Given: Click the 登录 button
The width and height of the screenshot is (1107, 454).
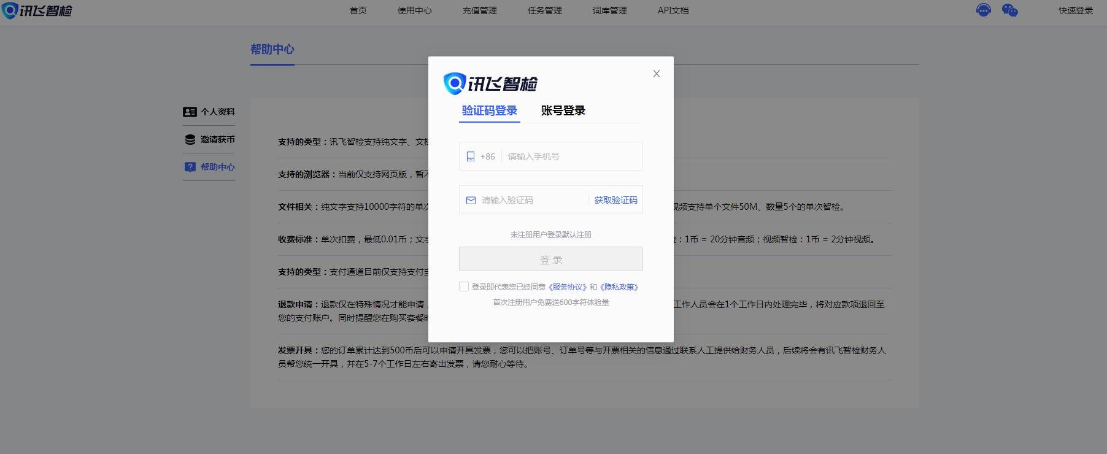Looking at the screenshot, I should 551,259.
